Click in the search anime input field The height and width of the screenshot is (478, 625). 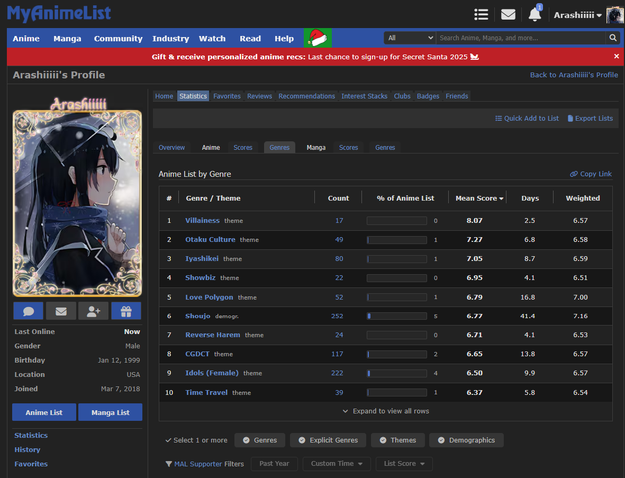521,38
